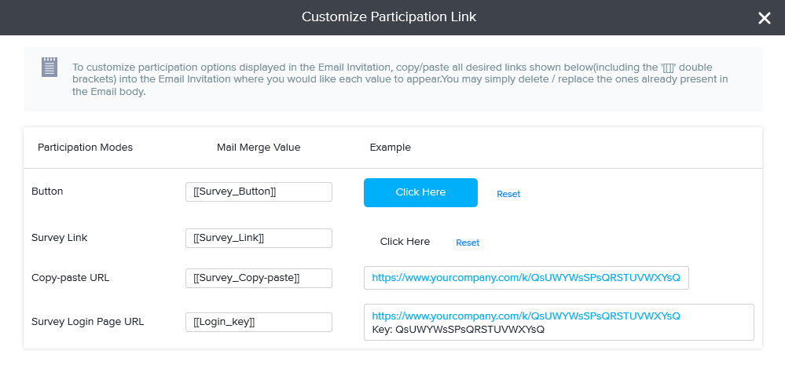The width and height of the screenshot is (785, 365).
Task: Open the Copy-paste URL example link
Action: coord(526,278)
